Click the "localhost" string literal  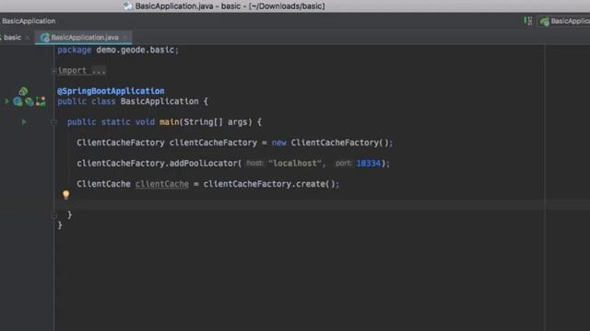[x=295, y=164]
